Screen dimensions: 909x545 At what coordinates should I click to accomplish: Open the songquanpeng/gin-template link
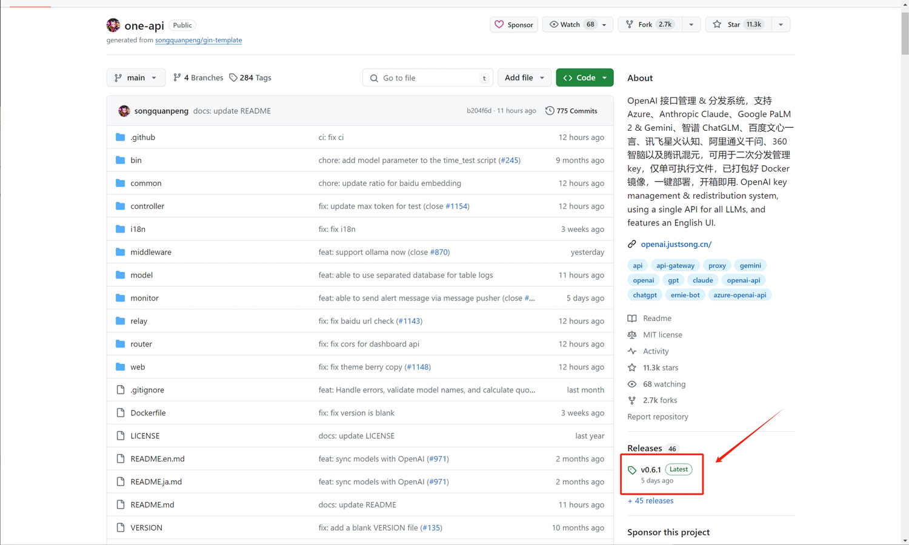[198, 40]
